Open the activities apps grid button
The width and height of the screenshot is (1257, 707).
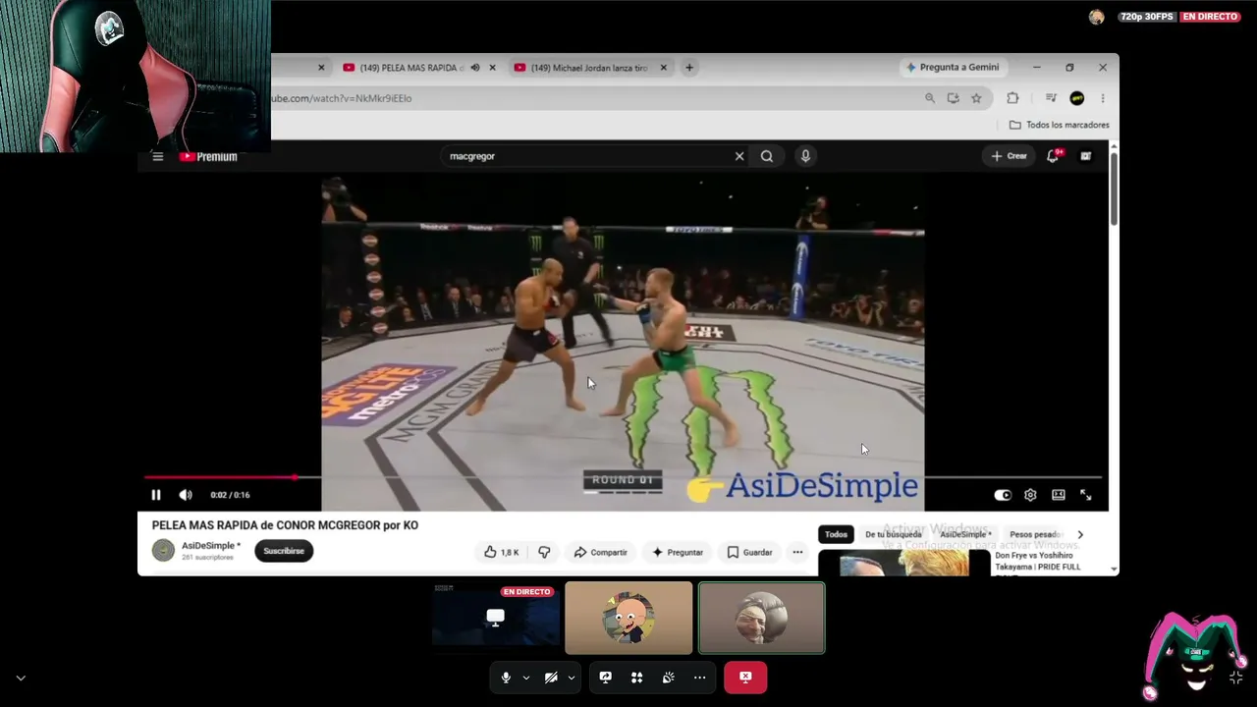click(636, 678)
